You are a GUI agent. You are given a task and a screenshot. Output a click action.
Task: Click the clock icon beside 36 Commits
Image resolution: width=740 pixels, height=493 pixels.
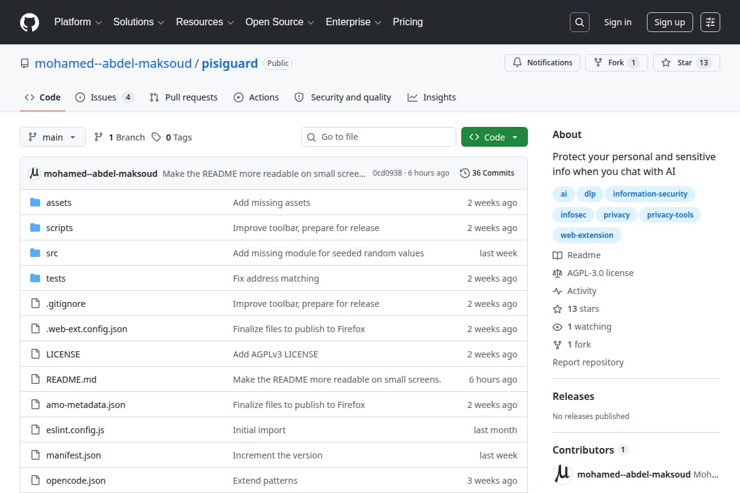[x=465, y=173]
